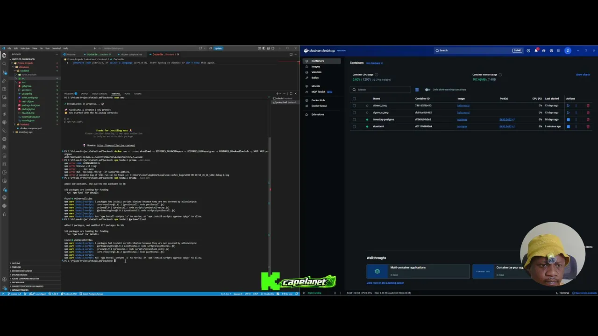Open the Search view in VS Code activity bar

(4, 63)
